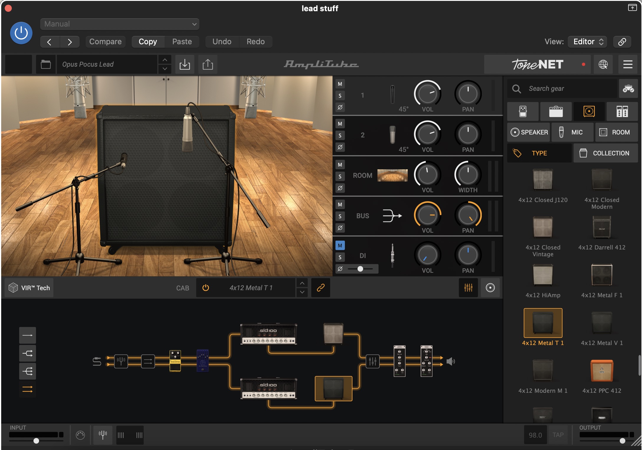Viewport: 642px width, 450px height.
Task: Mute the ROOM channel
Action: [340, 165]
